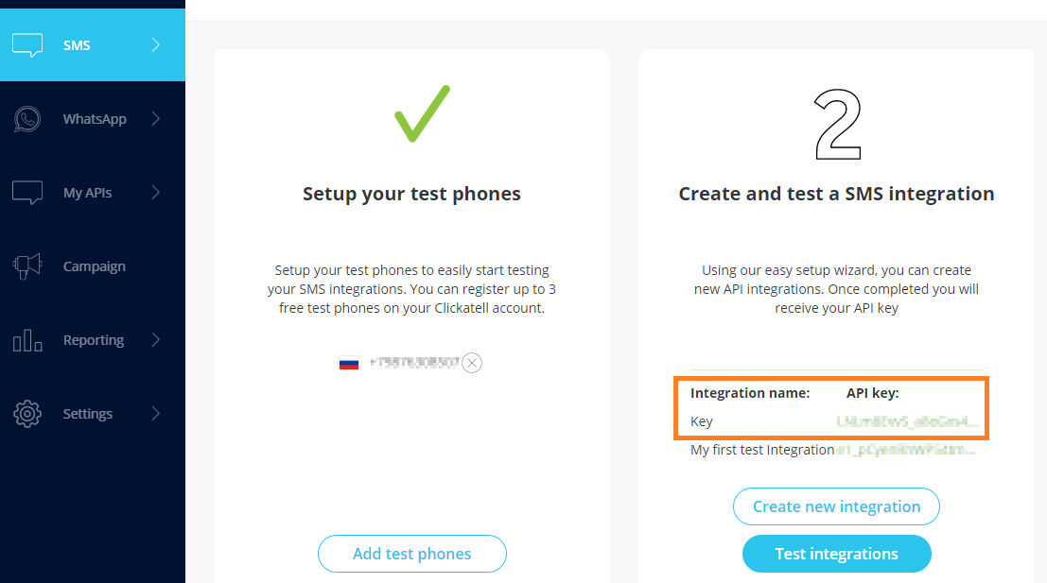
Task: Open the Campaign menu item
Action: (x=94, y=266)
